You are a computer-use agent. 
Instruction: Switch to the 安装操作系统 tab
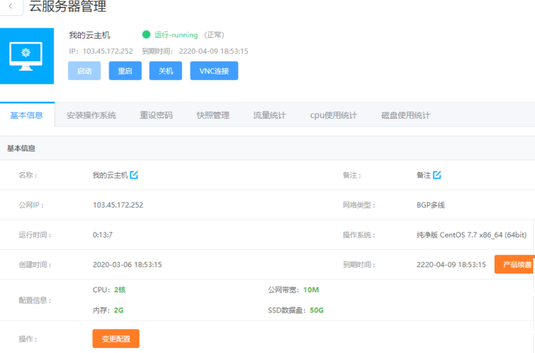(91, 116)
